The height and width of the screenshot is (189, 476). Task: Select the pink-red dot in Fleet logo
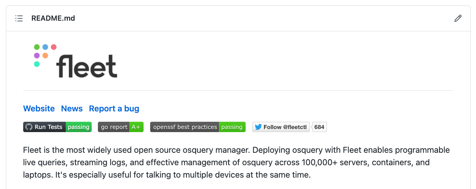point(54,47)
